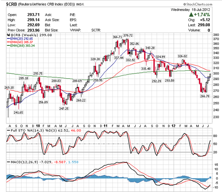Click the 292.39 low price label
The width and height of the screenshot is (222, 192).
pyautogui.click(x=156, y=81)
